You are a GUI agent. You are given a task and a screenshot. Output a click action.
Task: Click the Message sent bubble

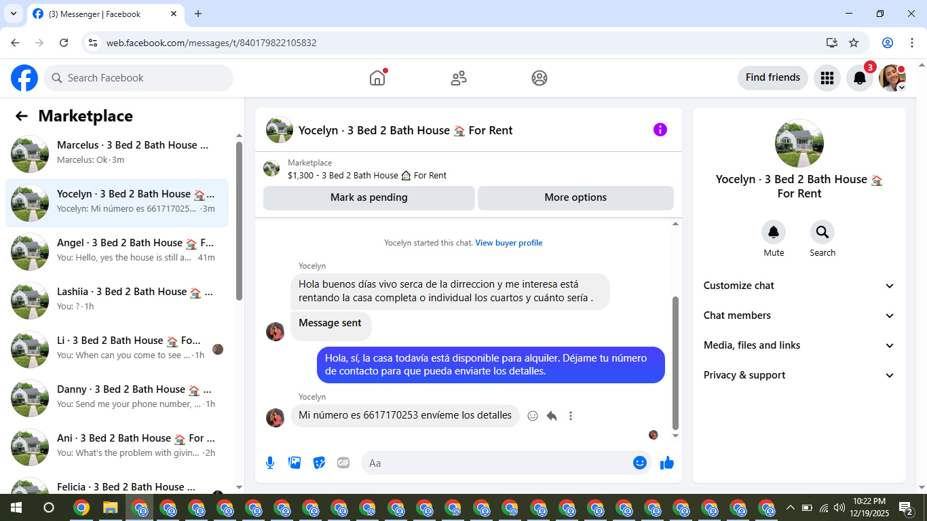click(330, 326)
